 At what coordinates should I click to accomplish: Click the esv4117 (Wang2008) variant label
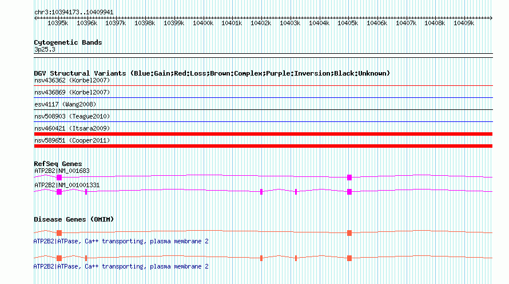[x=65, y=104]
